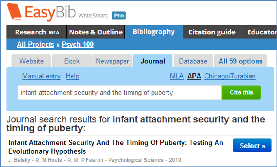Select the Journal source tab
Viewport: 277px width, 167px height.
[x=153, y=61]
